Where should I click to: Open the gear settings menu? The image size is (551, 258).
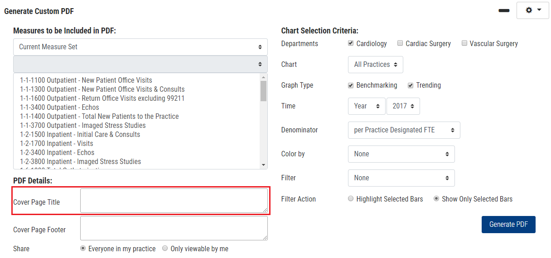[532, 10]
